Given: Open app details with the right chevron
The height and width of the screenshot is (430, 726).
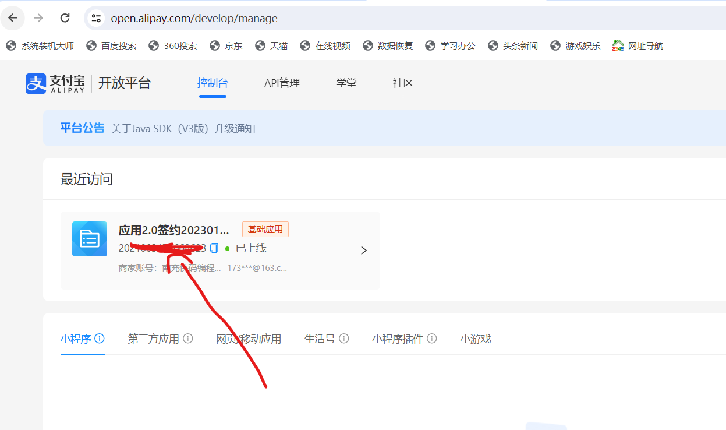Looking at the screenshot, I should click(364, 251).
